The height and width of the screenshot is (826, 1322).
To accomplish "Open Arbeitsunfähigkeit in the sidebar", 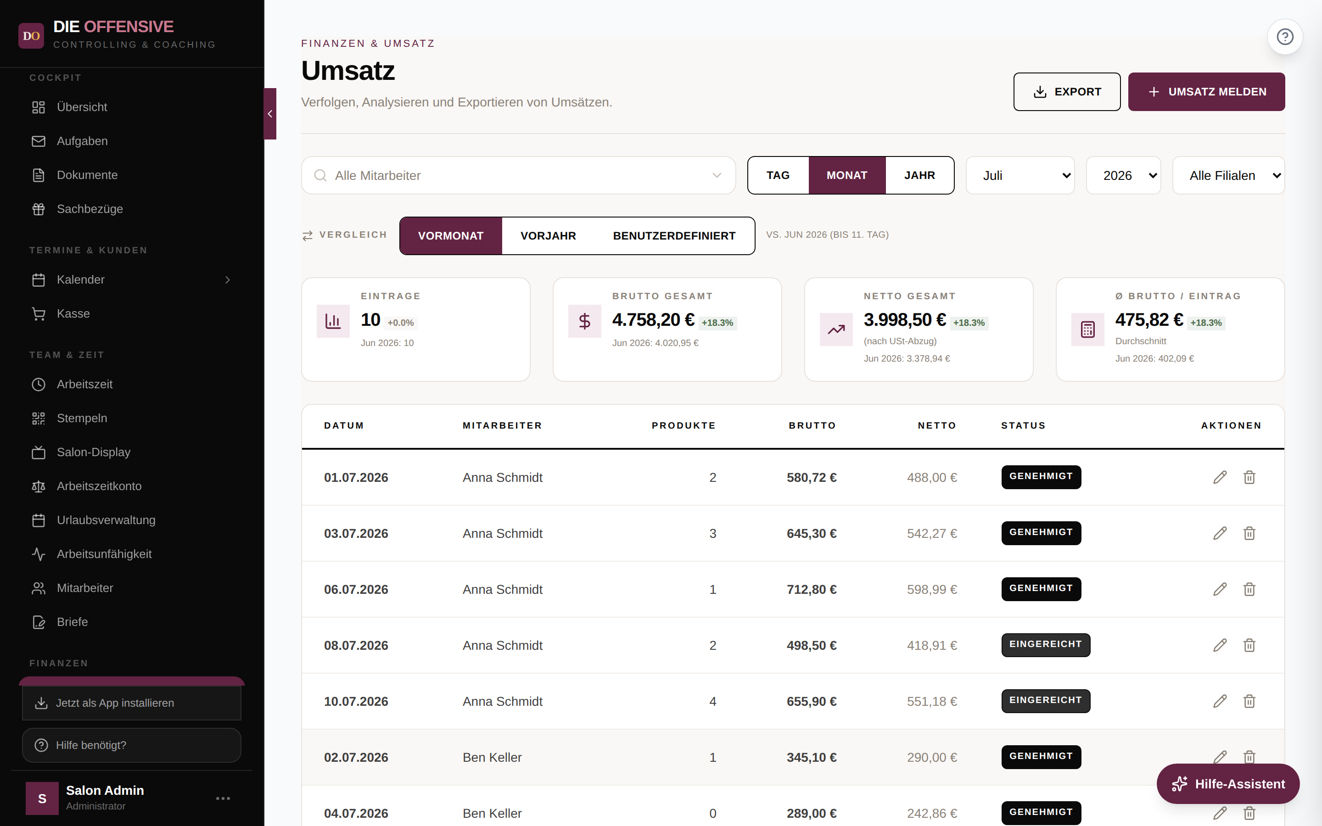I will [x=132, y=554].
